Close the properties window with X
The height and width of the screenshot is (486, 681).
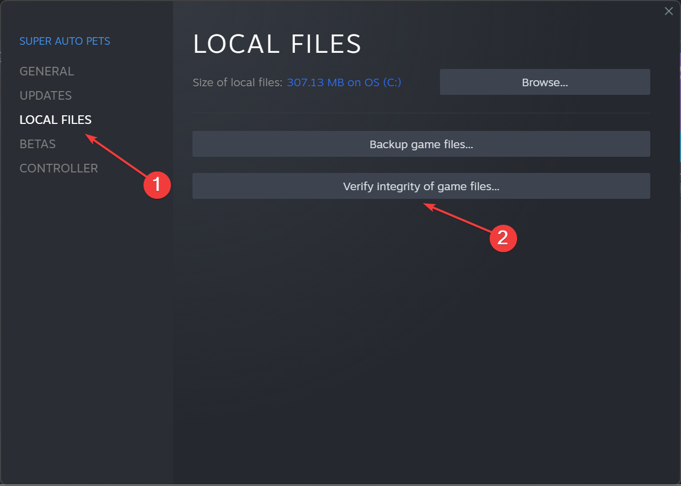(x=669, y=11)
